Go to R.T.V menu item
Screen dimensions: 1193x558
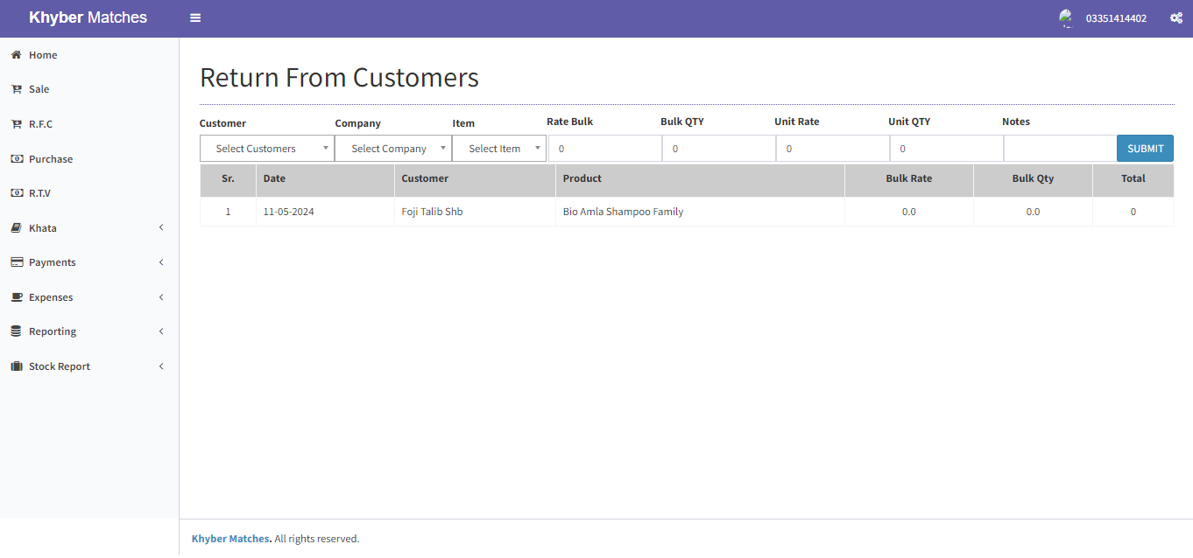point(40,193)
